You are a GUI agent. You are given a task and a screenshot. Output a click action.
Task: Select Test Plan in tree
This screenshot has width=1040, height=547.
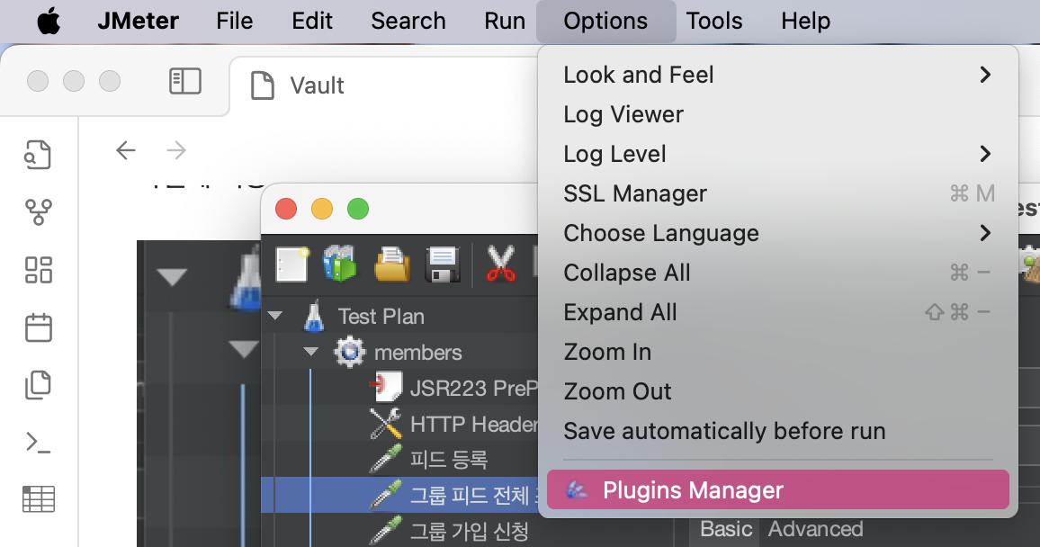381,317
